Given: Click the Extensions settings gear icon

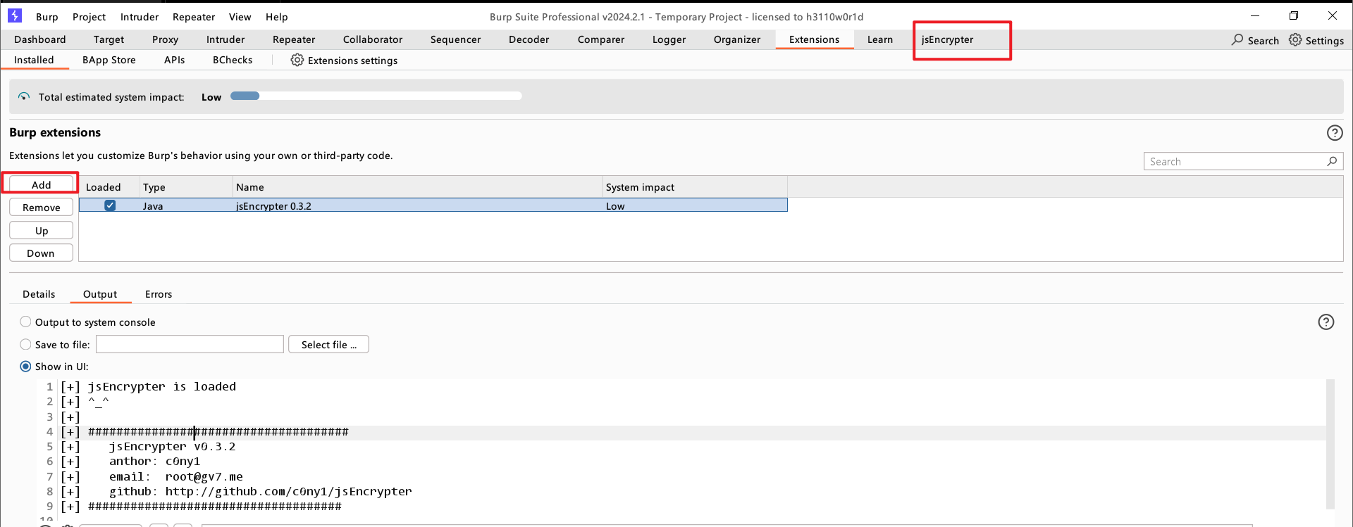Looking at the screenshot, I should click(297, 61).
